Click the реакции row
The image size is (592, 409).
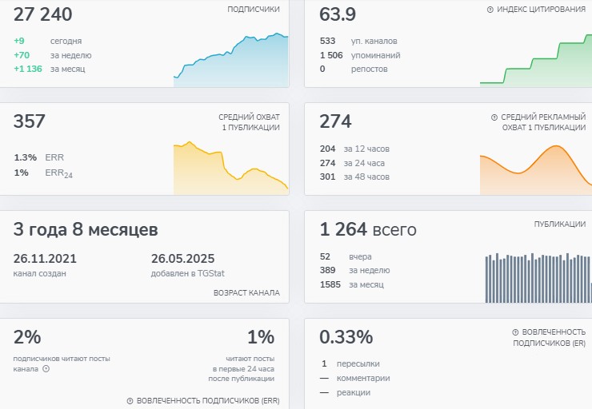pyautogui.click(x=345, y=392)
